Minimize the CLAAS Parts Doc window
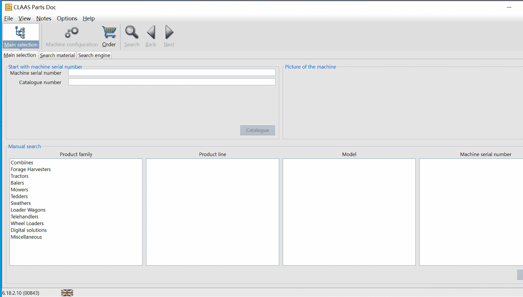 pos(509,7)
